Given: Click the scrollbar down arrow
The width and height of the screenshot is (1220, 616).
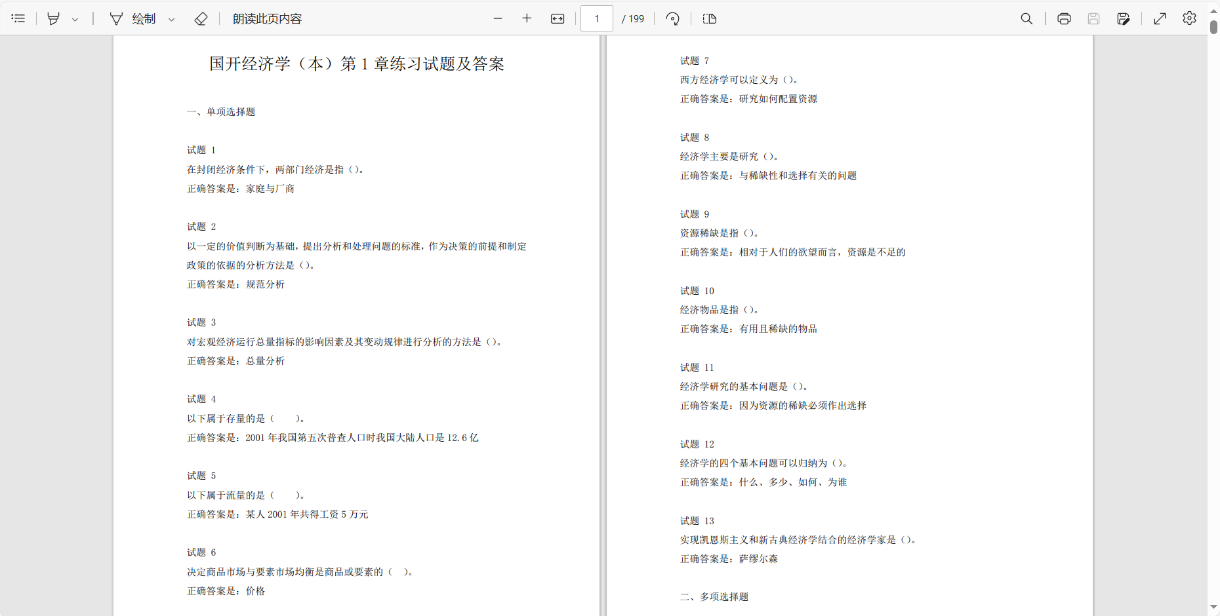Looking at the screenshot, I should 1213,607.
